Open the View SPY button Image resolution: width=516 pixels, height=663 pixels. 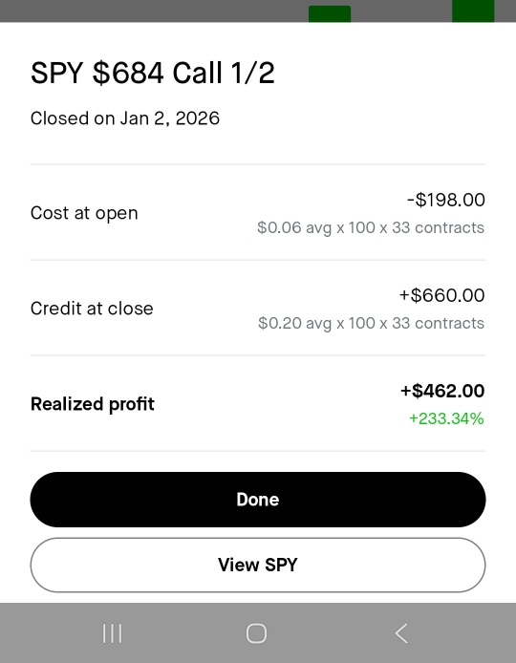point(258,565)
